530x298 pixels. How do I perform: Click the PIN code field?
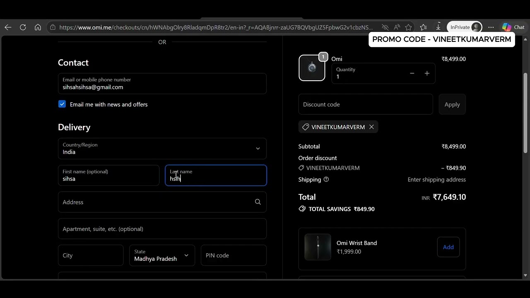click(234, 255)
